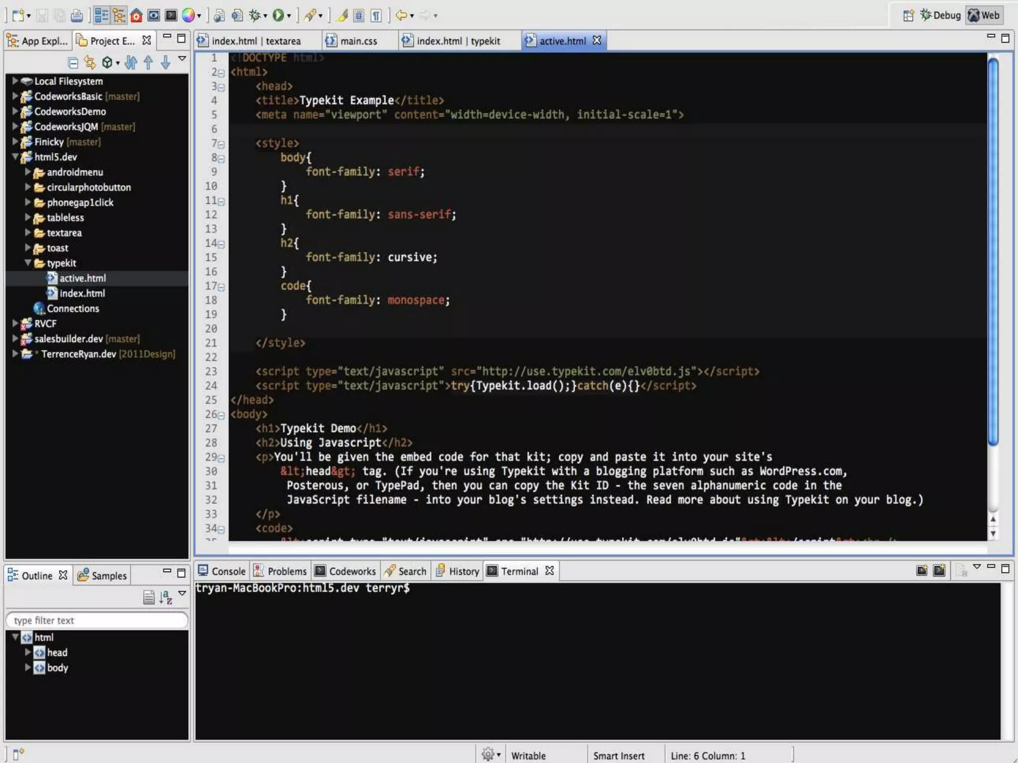Click the type filter text field
Screen dimensions: 1018x763
click(x=97, y=620)
